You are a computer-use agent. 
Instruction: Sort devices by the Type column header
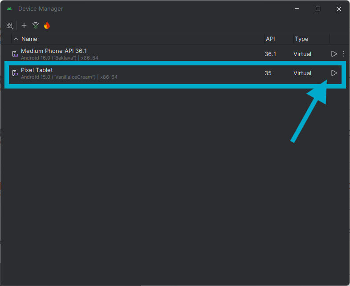[301, 39]
